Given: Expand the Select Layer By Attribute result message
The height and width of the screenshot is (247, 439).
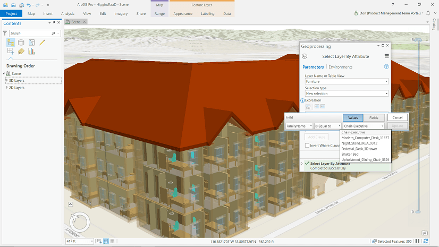Looking at the screenshot, I should click(301, 164).
